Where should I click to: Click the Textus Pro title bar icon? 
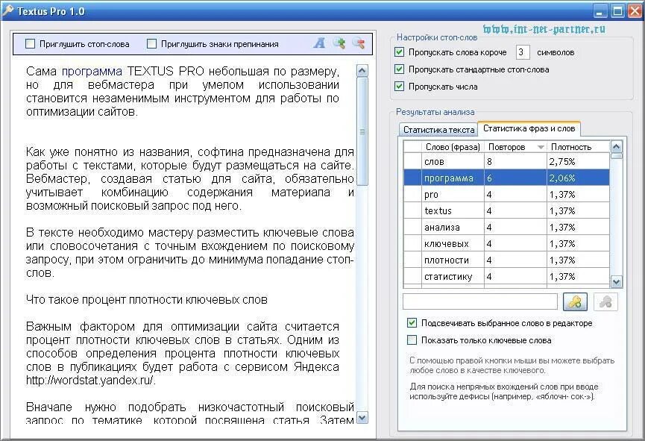pos(7,10)
